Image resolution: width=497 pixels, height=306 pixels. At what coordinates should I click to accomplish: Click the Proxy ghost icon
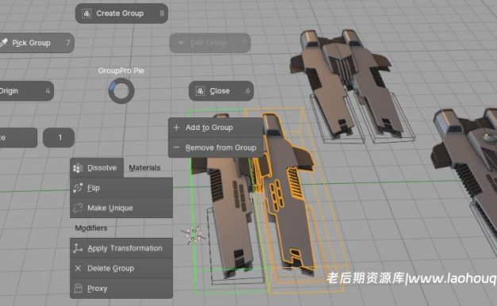pyautogui.click(x=78, y=289)
